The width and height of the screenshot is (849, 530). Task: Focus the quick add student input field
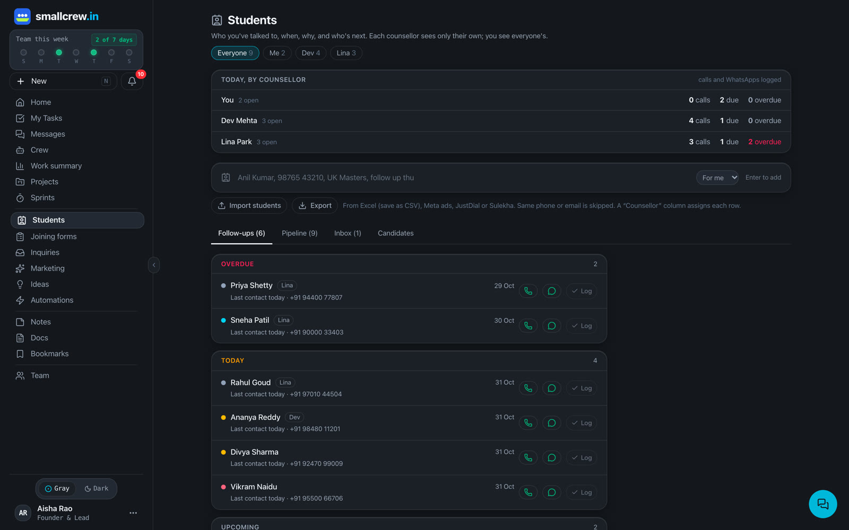point(462,178)
